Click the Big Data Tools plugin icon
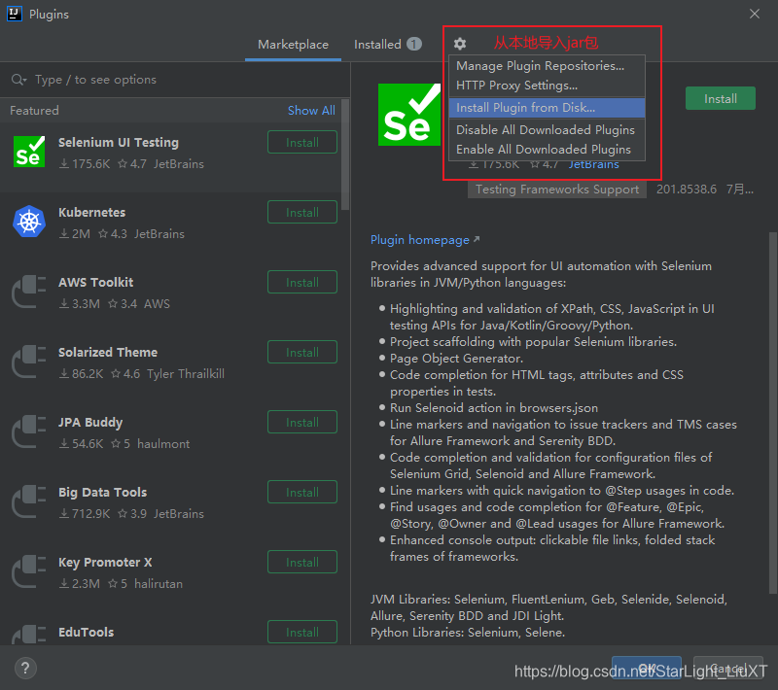The height and width of the screenshot is (690, 778). 29,501
